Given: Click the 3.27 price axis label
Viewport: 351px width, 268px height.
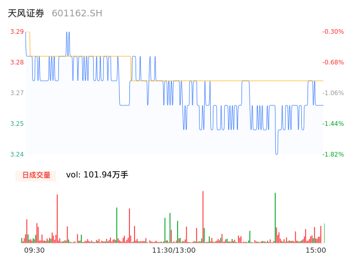Looking at the screenshot, I should 17,93.
